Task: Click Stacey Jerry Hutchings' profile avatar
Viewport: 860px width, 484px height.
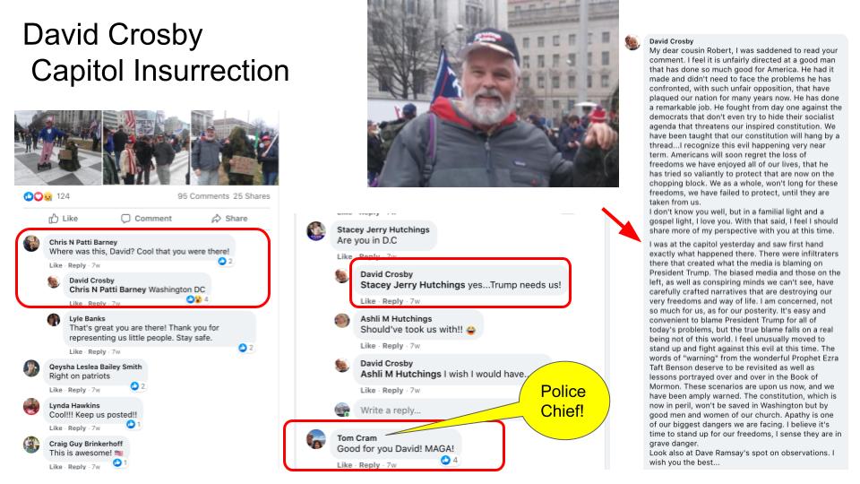Action: [316, 231]
